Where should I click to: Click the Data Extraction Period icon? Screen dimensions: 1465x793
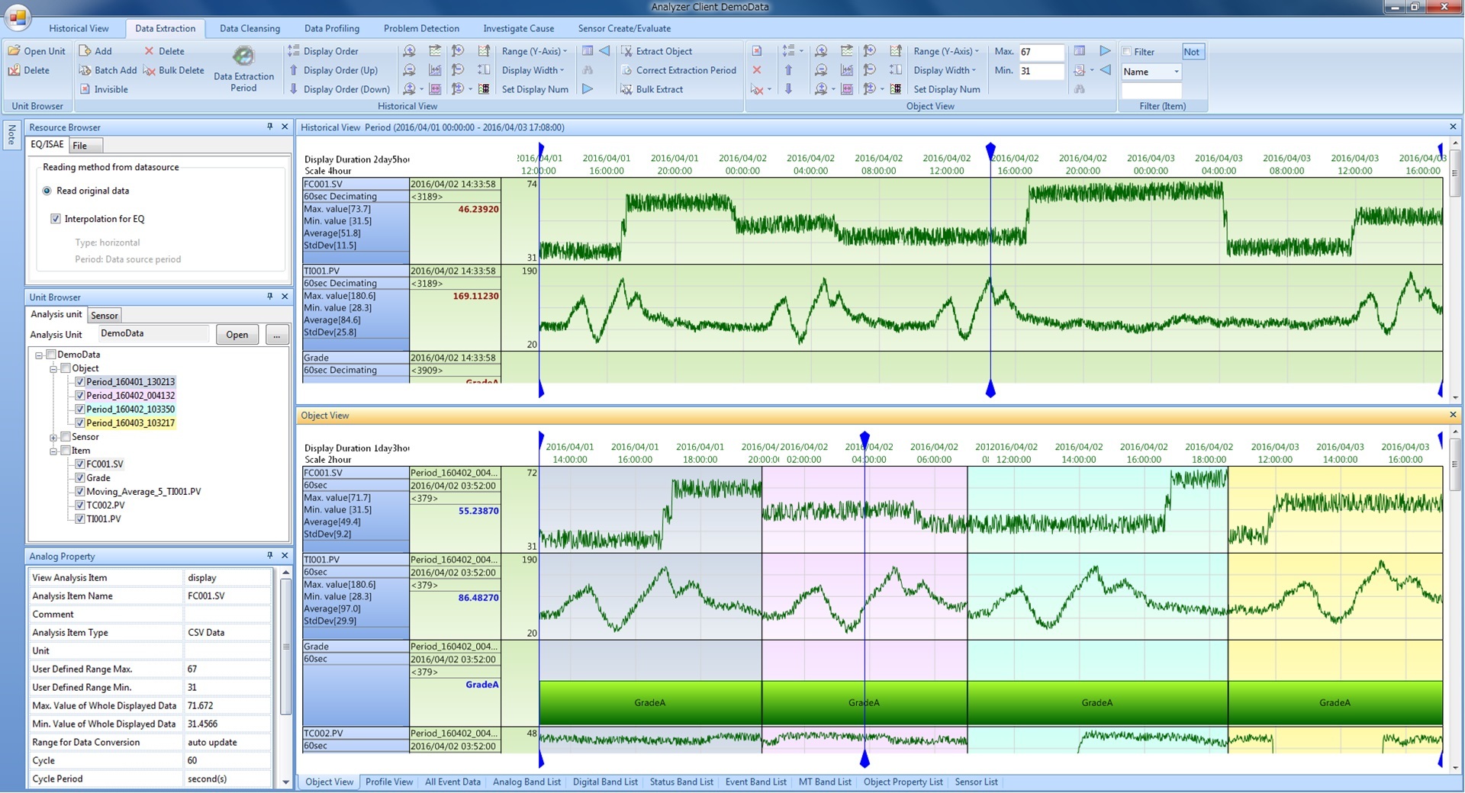click(243, 57)
